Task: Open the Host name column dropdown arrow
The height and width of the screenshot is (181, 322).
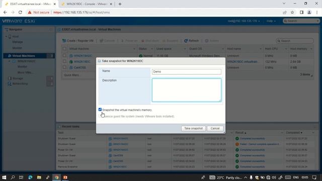Action: [261, 49]
